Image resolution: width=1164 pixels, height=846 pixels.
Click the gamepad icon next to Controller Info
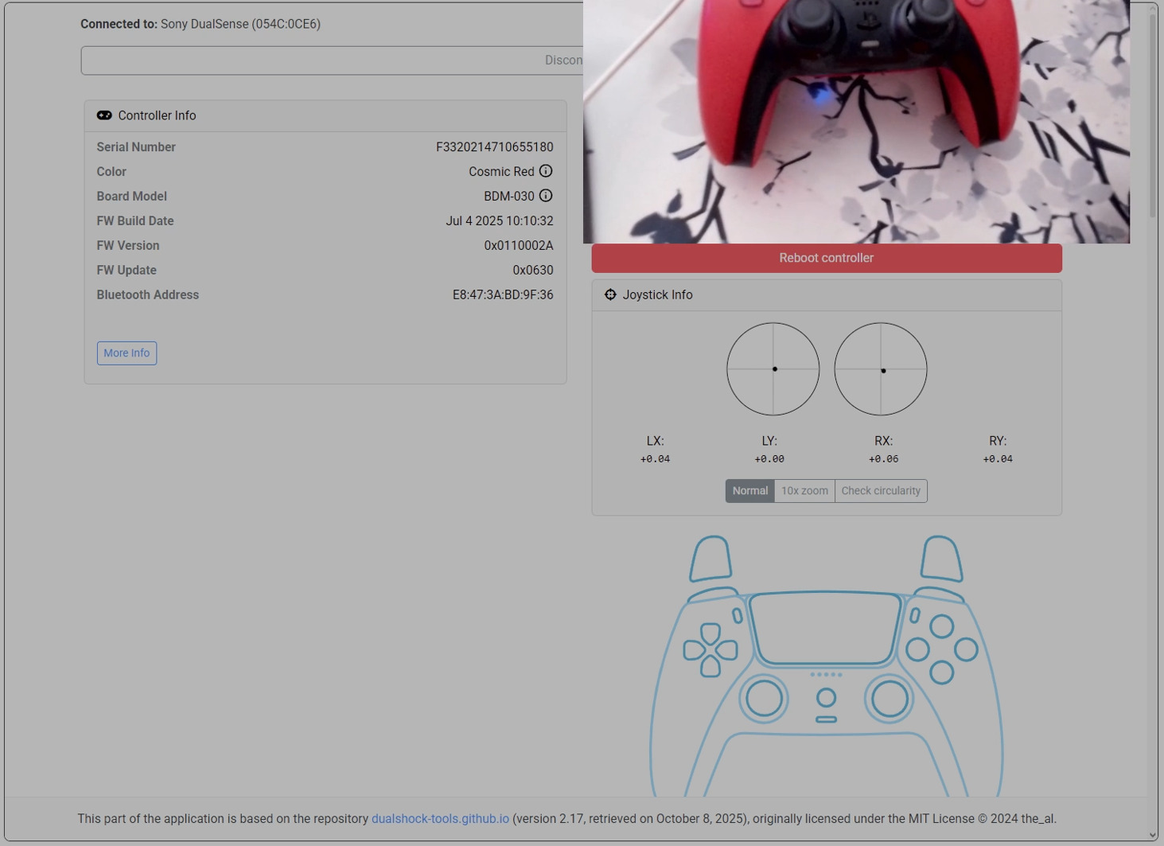coord(104,115)
